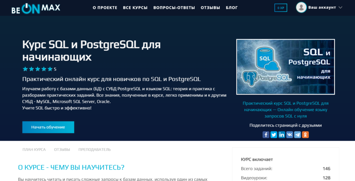Click the Всего заданий: label
The height and width of the screenshot is (181, 355).
pos(257,168)
